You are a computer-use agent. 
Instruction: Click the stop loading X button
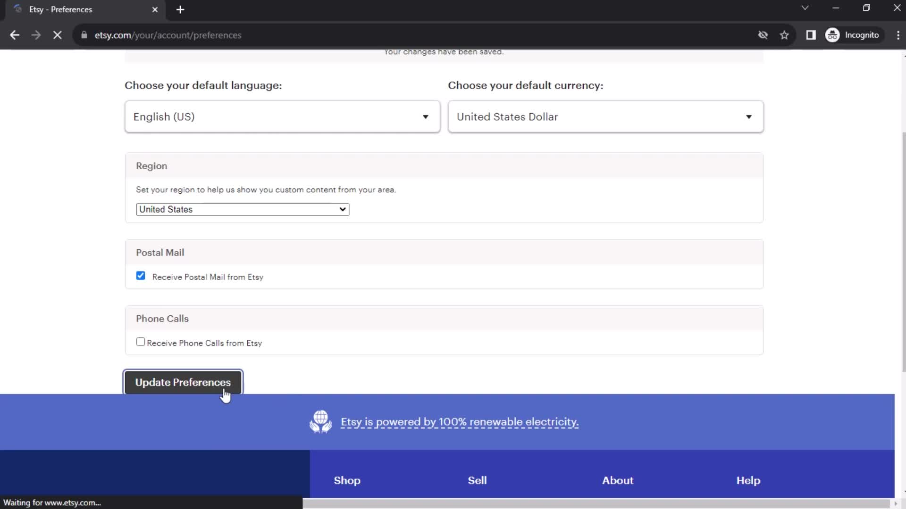click(57, 35)
